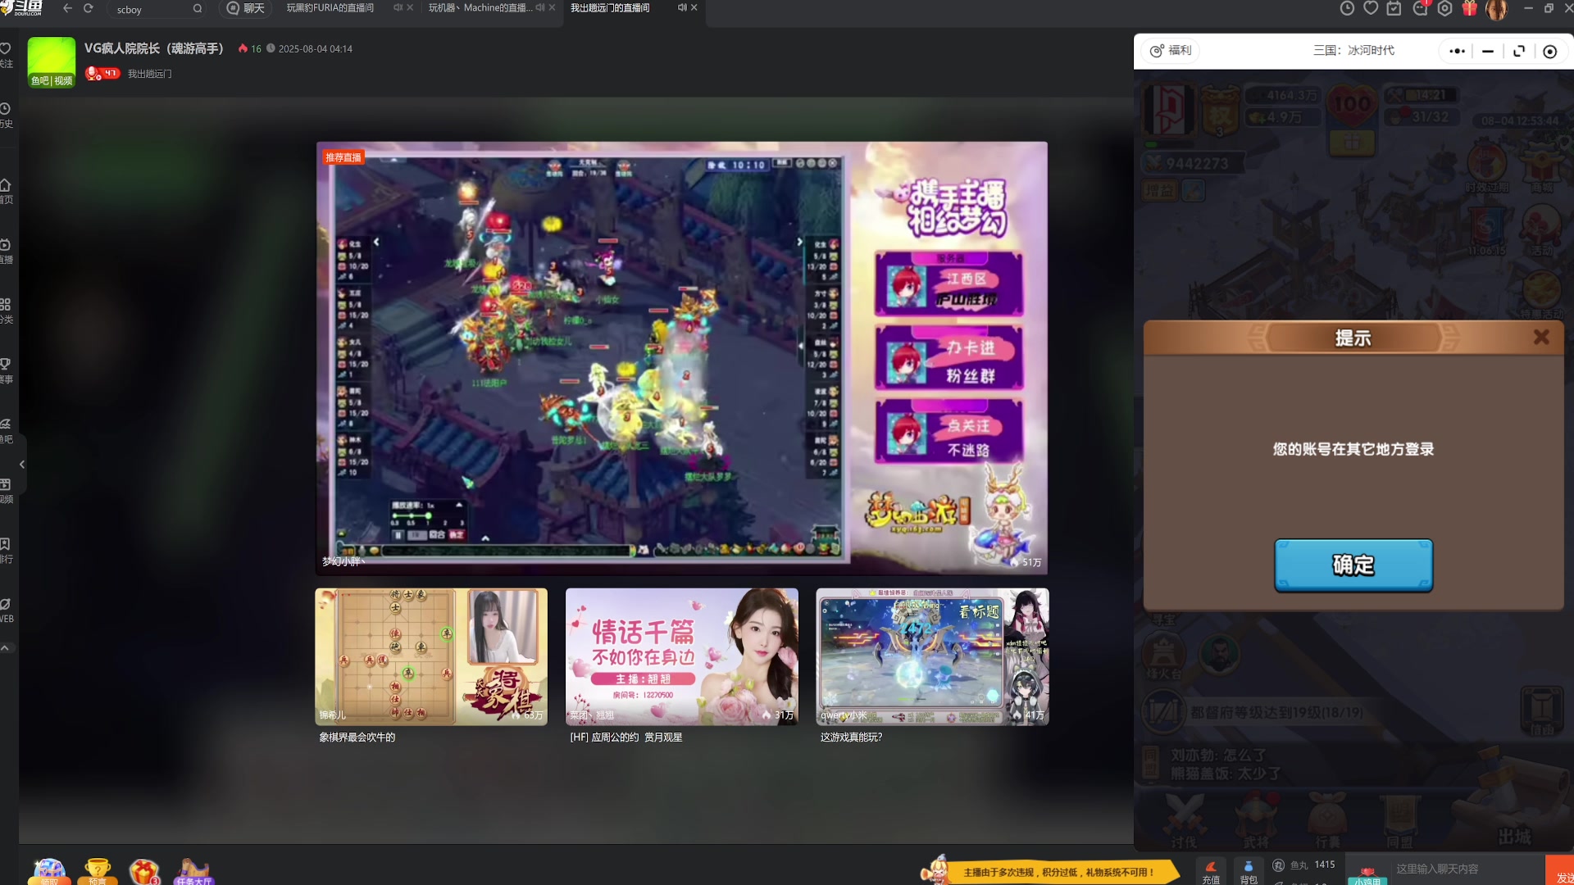The image size is (1574, 885).
Task: Collapse the left panel arrow handle
Action: [22, 464]
